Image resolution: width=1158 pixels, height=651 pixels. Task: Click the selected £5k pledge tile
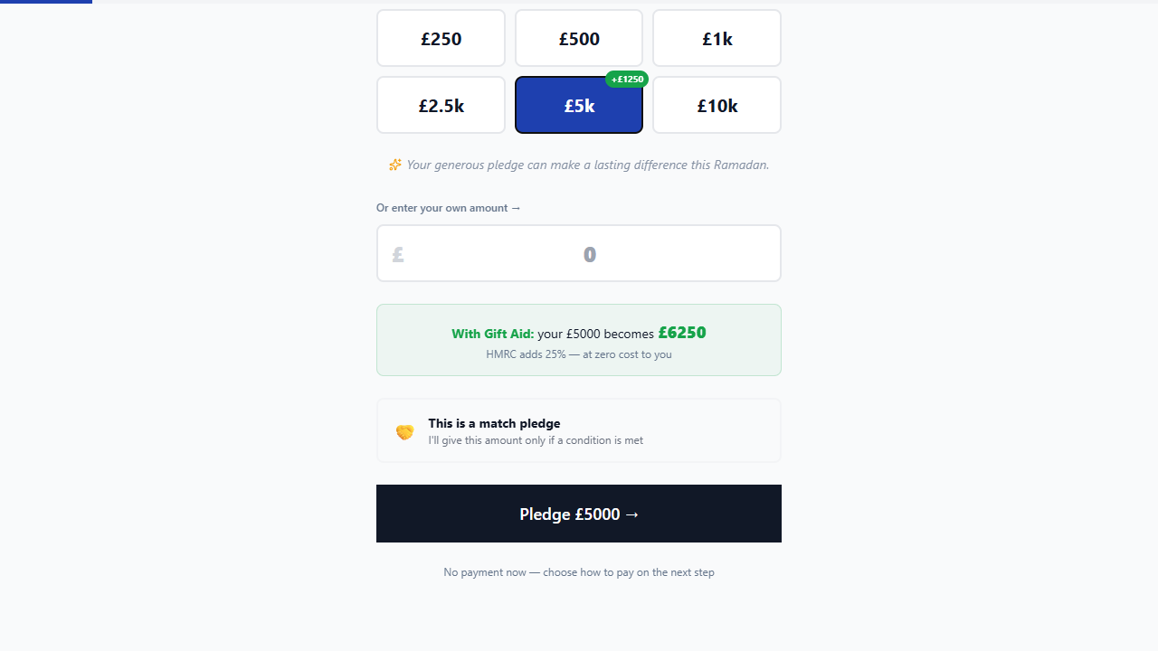click(x=579, y=106)
